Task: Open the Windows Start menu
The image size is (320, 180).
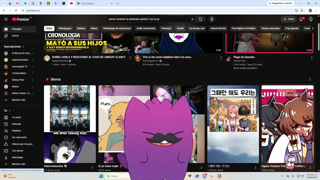Action: tap(101, 176)
